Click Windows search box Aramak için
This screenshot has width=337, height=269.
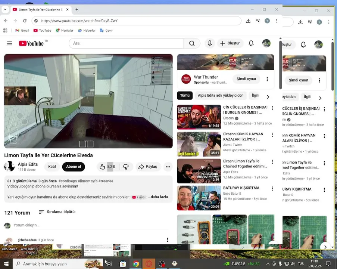[58, 264]
